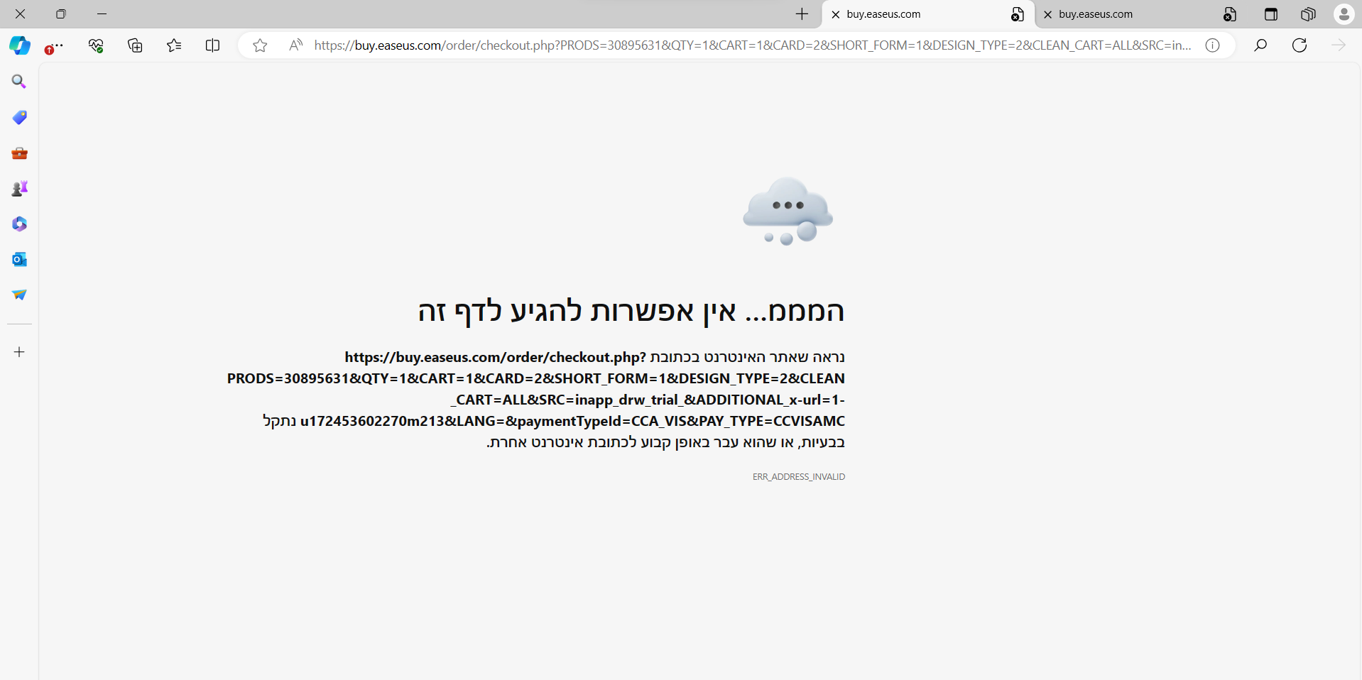
Task: Click the Hebrew error heading text
Action: pos(631,311)
